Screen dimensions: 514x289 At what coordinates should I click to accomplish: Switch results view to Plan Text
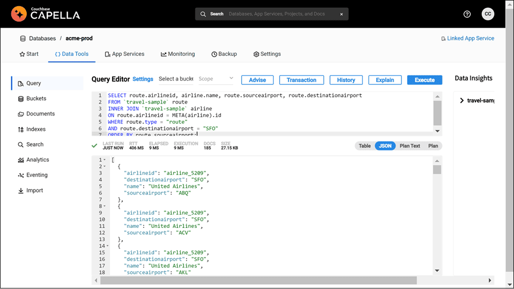click(410, 146)
